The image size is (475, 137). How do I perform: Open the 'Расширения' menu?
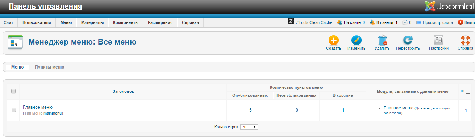pyautogui.click(x=160, y=22)
